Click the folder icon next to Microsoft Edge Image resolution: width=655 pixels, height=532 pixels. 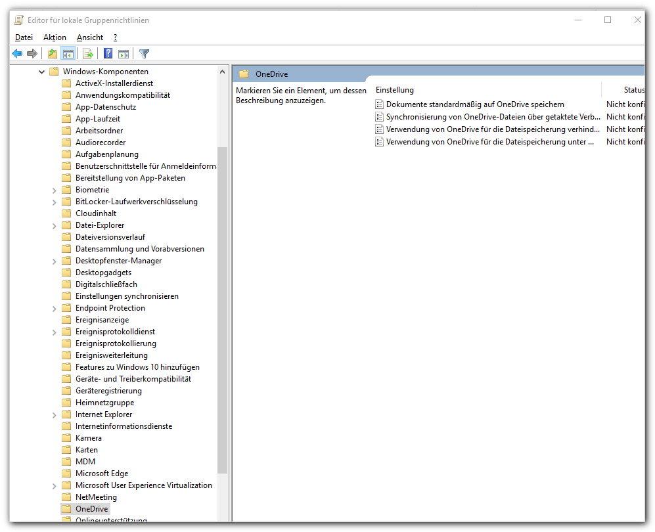66,474
